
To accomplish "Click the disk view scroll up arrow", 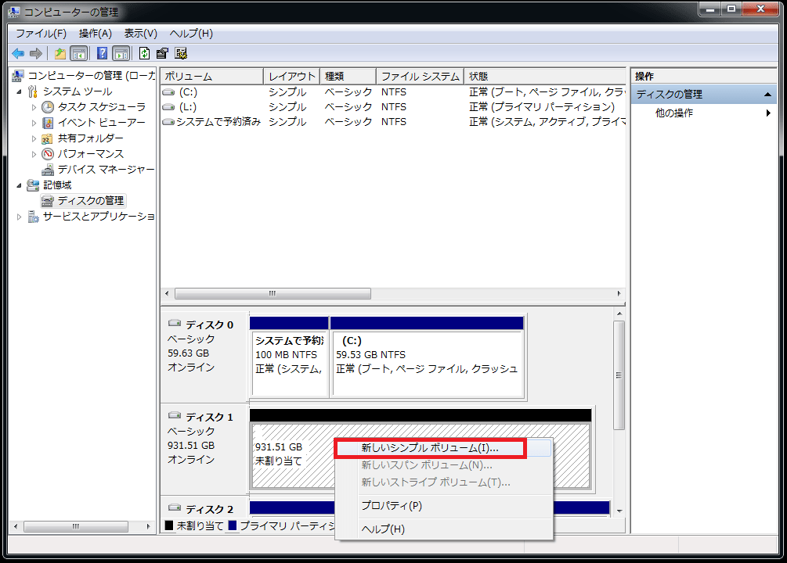I will (x=619, y=314).
